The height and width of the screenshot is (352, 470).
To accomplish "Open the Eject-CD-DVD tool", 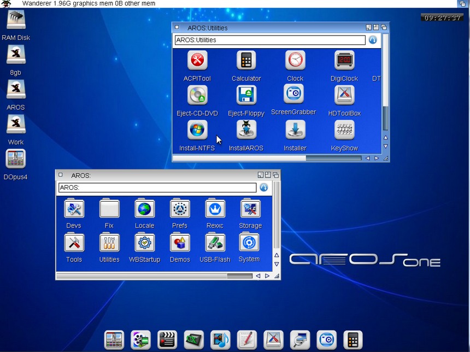I will point(197,95).
